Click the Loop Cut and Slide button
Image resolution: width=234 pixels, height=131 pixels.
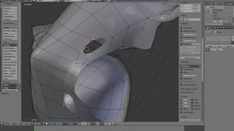pyautogui.click(x=10, y=62)
